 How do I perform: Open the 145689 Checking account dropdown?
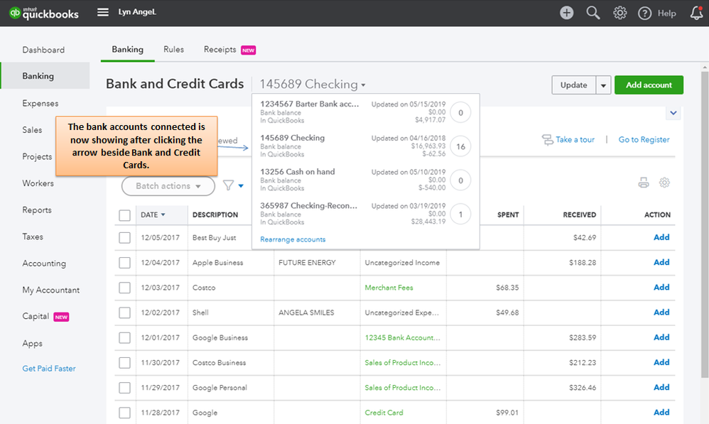[x=313, y=84]
